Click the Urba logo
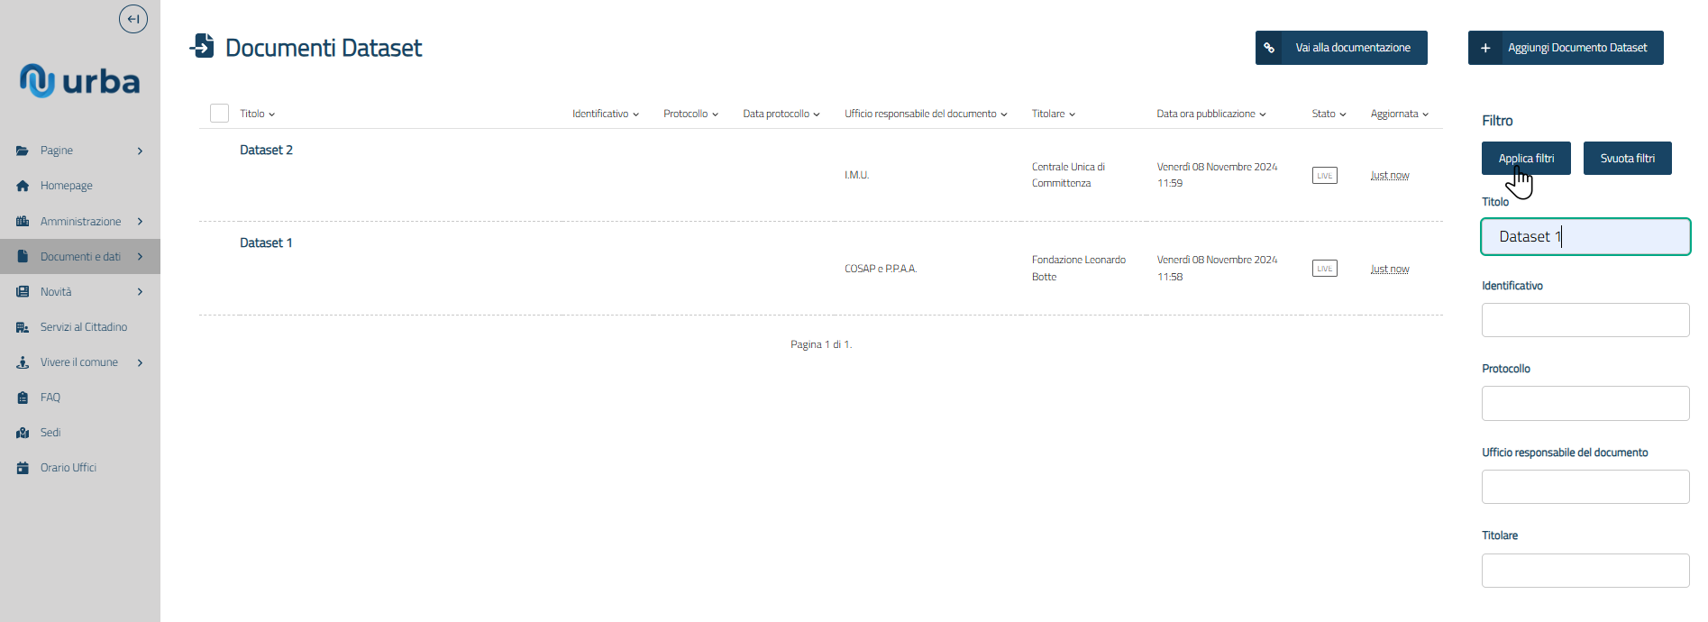This screenshot has height=622, width=1708. (x=80, y=81)
